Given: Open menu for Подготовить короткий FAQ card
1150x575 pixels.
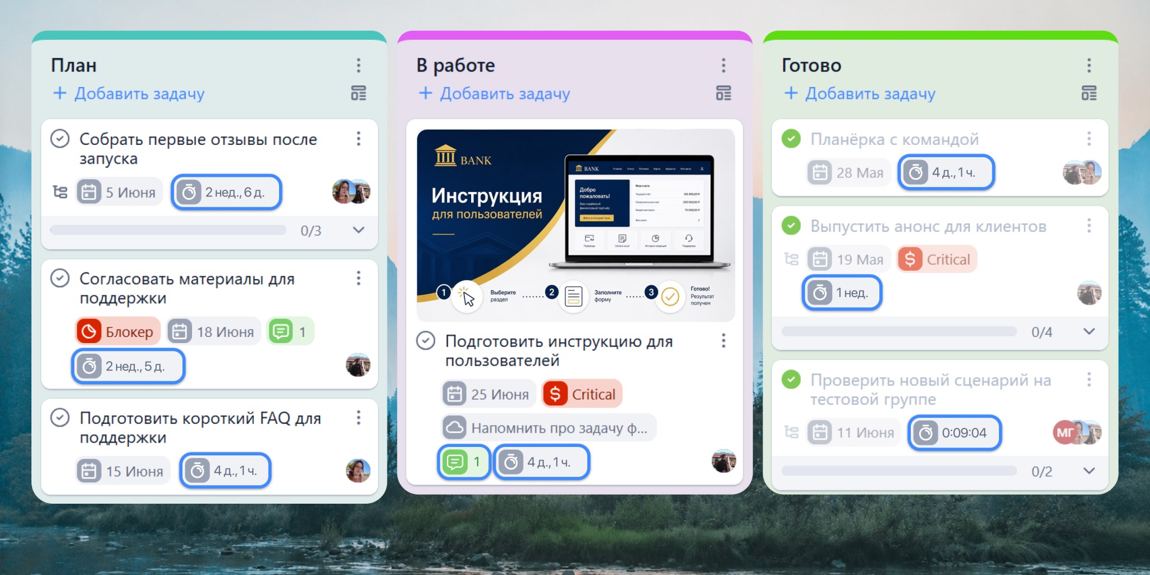Looking at the screenshot, I should [x=358, y=417].
